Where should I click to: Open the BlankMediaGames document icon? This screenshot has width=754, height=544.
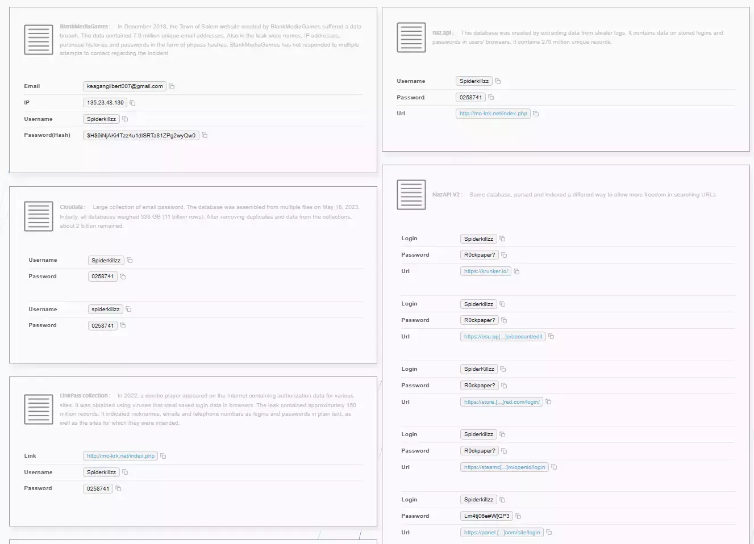pyautogui.click(x=39, y=40)
